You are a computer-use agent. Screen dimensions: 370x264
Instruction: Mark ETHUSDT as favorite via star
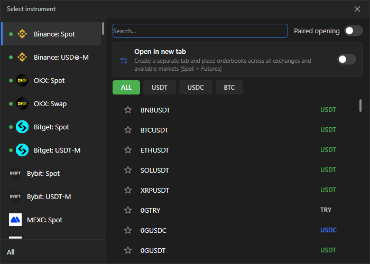tap(128, 150)
